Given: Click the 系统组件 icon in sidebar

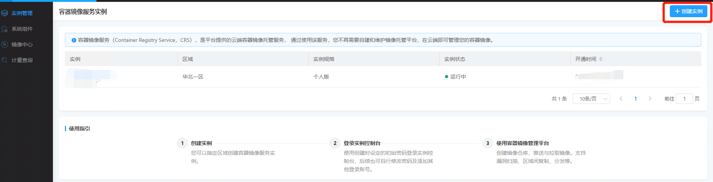Looking at the screenshot, I should tap(5, 29).
